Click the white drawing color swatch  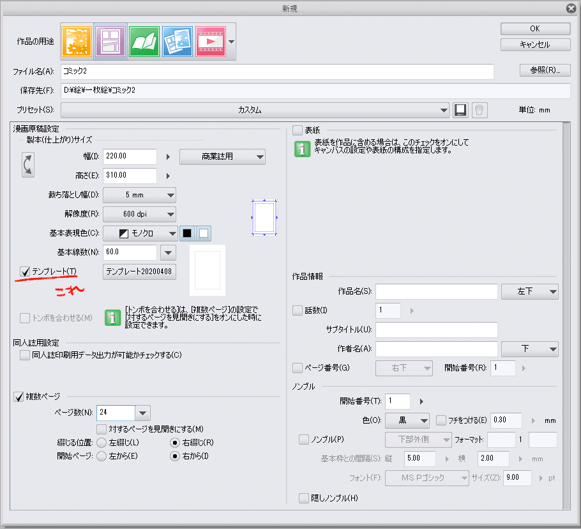(x=204, y=233)
